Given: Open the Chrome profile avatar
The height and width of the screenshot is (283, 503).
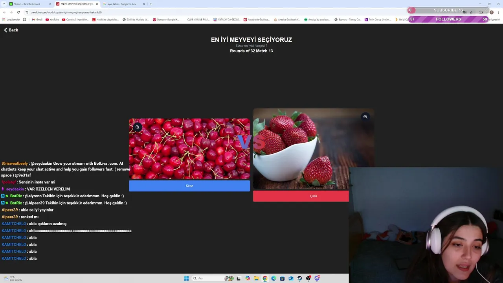Looking at the screenshot, I should (x=491, y=12).
